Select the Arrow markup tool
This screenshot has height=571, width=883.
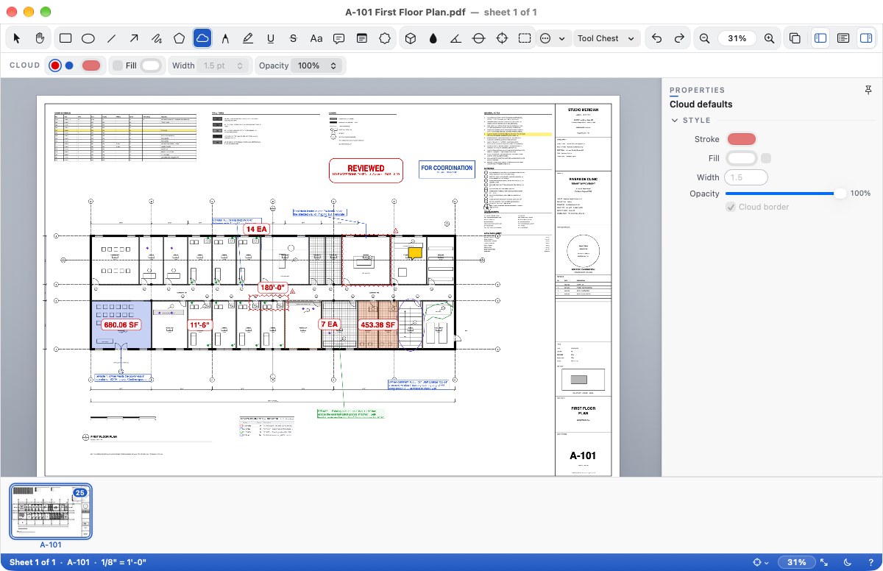[x=134, y=38]
